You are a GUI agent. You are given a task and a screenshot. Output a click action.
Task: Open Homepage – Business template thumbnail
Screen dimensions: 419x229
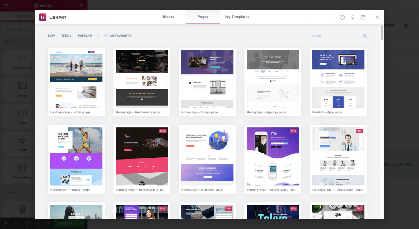point(207,156)
